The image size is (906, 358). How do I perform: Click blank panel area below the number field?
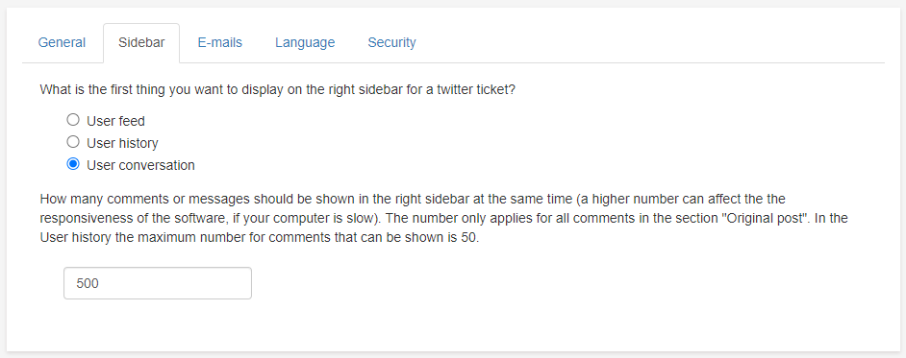(453, 325)
